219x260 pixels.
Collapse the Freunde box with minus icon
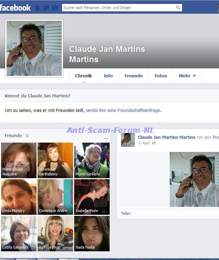(106, 138)
